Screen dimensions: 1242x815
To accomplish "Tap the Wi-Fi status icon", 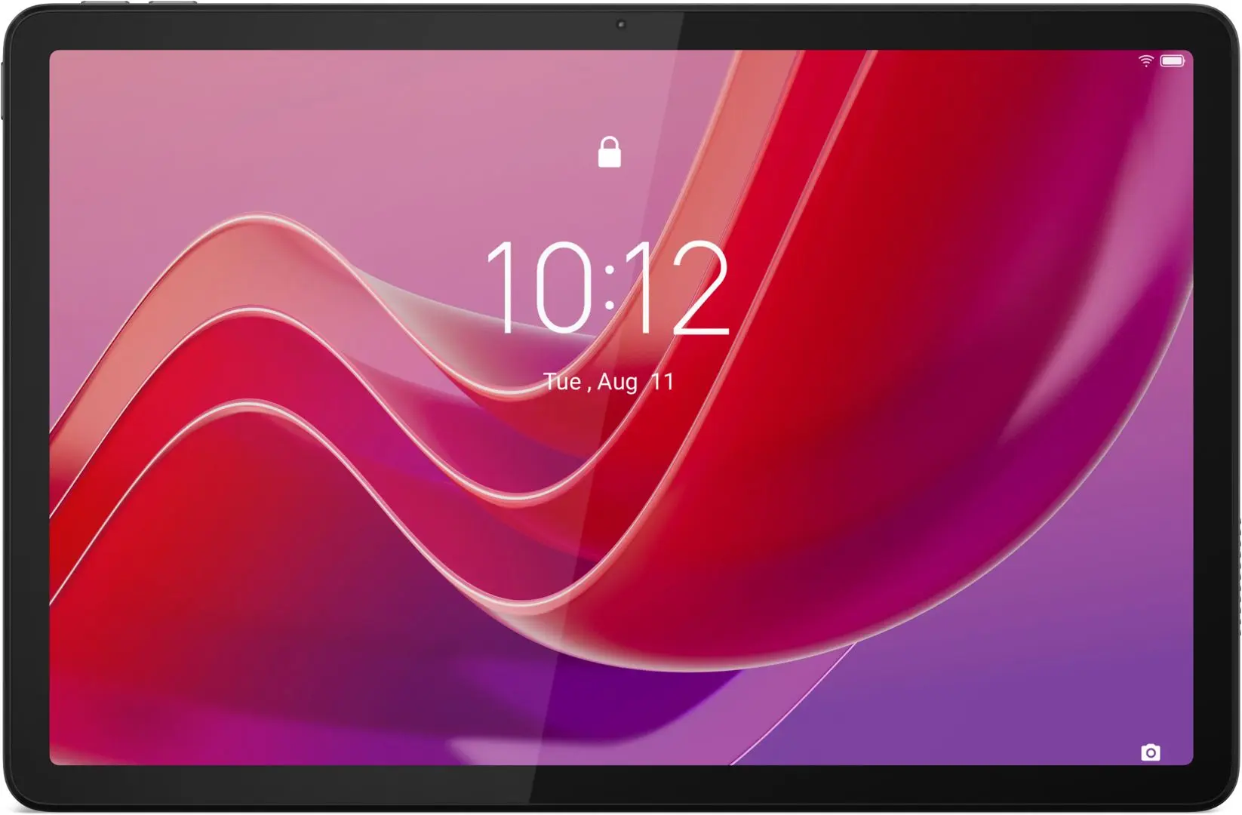I will pyautogui.click(x=1147, y=61).
